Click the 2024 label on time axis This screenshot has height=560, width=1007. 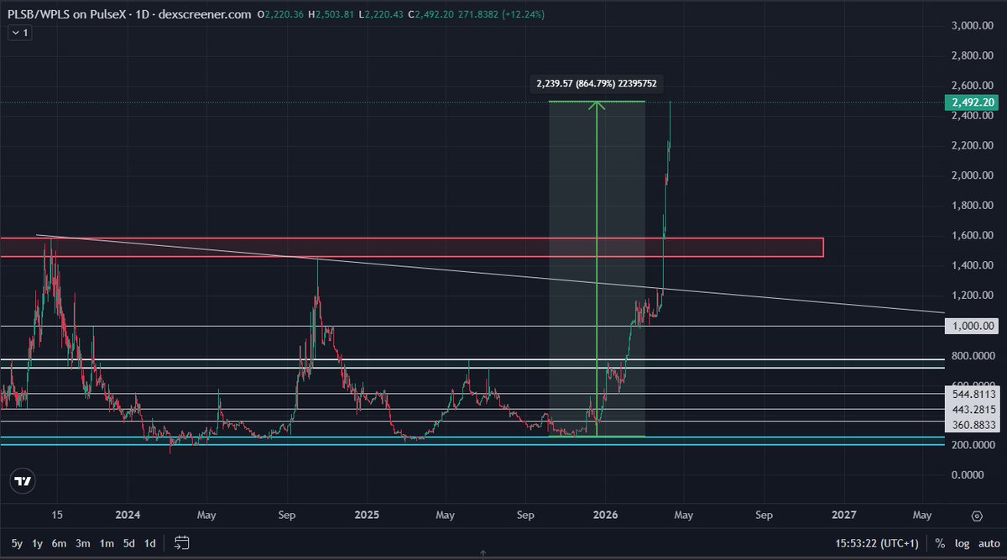tap(128, 514)
